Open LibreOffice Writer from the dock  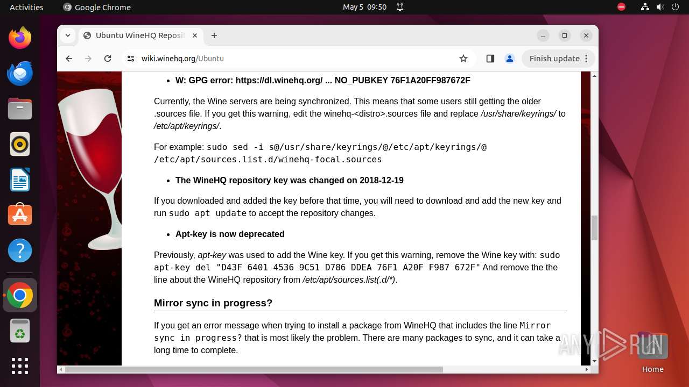pyautogui.click(x=20, y=180)
